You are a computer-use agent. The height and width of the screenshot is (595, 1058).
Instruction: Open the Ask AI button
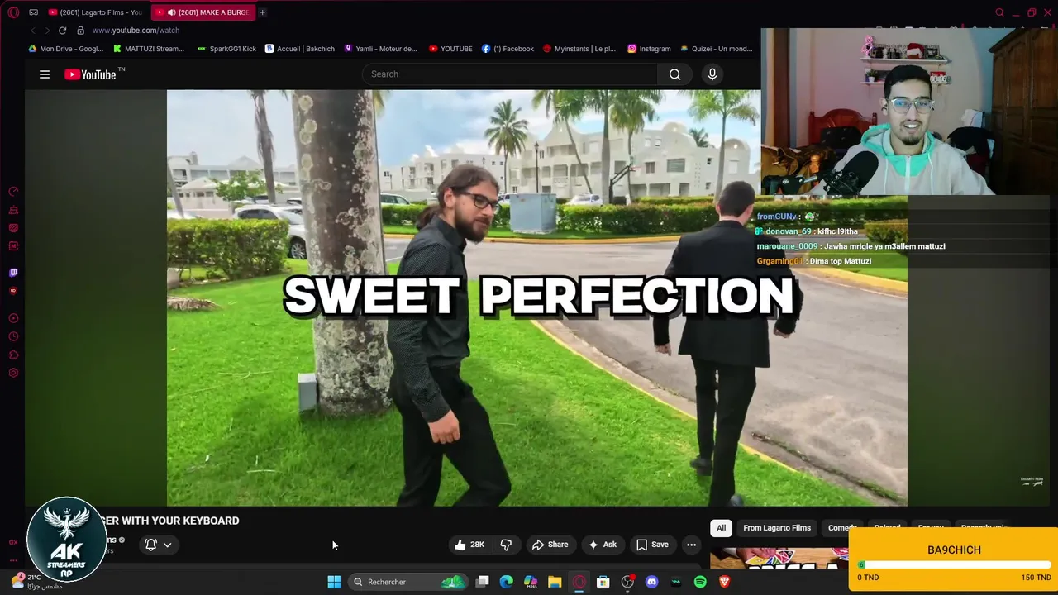click(603, 545)
